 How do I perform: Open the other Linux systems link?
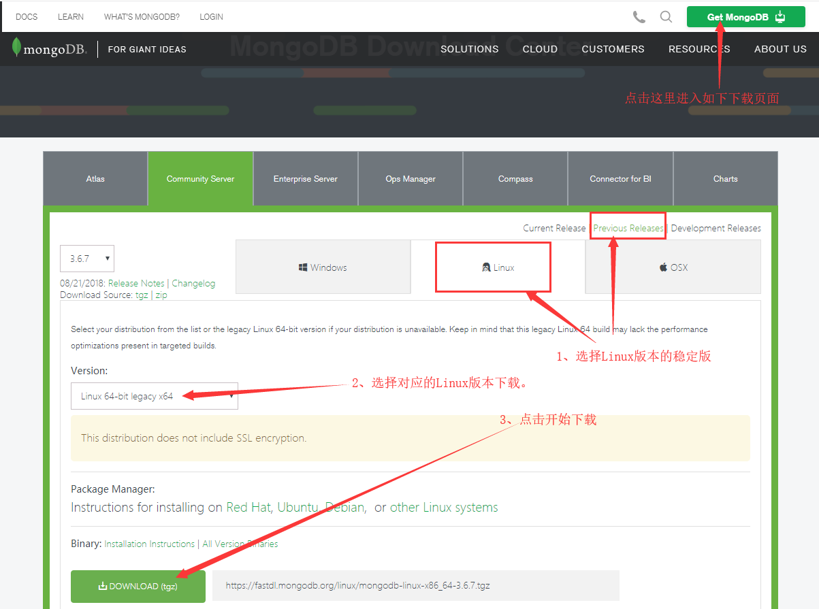click(444, 508)
